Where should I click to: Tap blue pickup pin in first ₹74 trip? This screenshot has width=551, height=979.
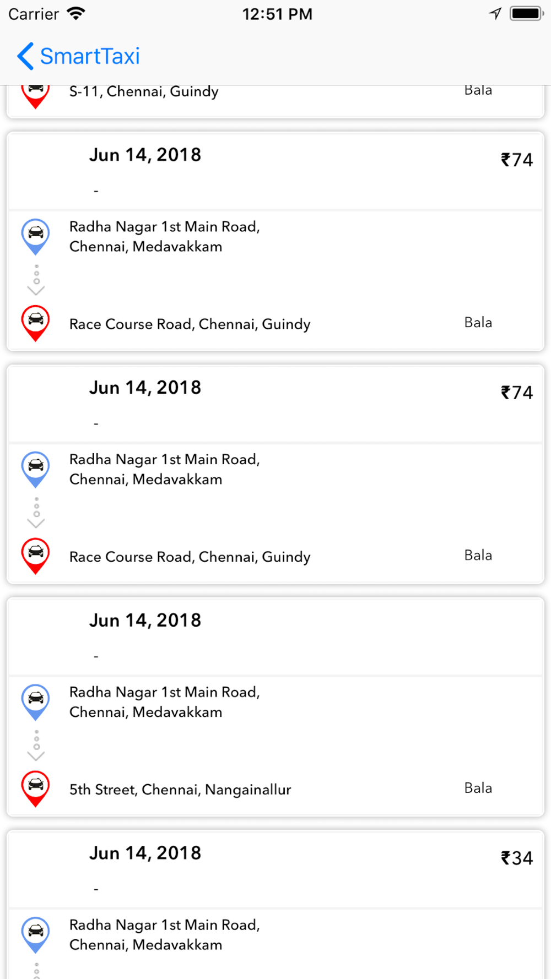[x=36, y=237]
